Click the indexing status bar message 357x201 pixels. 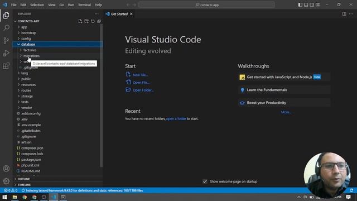pyautogui.click(x=82, y=190)
